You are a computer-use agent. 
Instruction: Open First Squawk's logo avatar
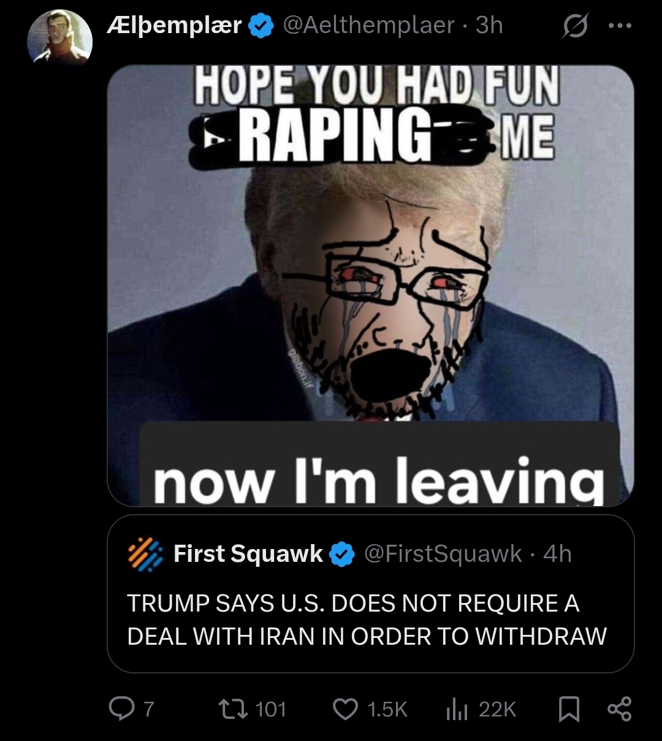pyautogui.click(x=145, y=554)
